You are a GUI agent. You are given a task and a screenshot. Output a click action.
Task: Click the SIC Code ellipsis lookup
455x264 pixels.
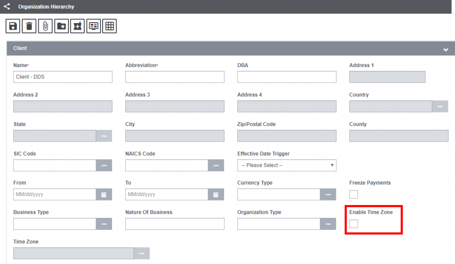click(104, 165)
